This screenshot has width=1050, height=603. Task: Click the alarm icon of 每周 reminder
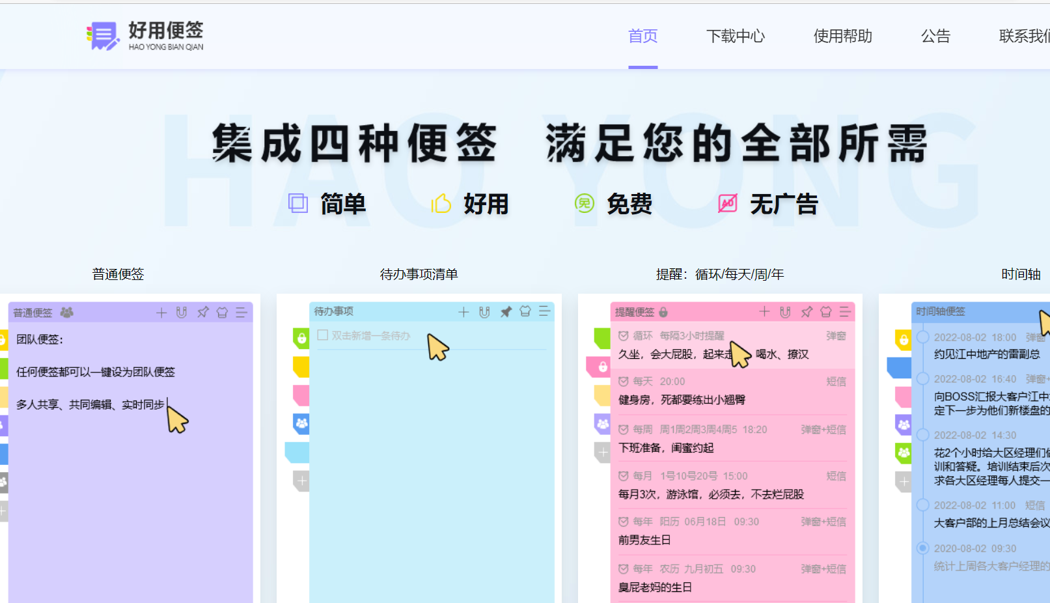[624, 430]
